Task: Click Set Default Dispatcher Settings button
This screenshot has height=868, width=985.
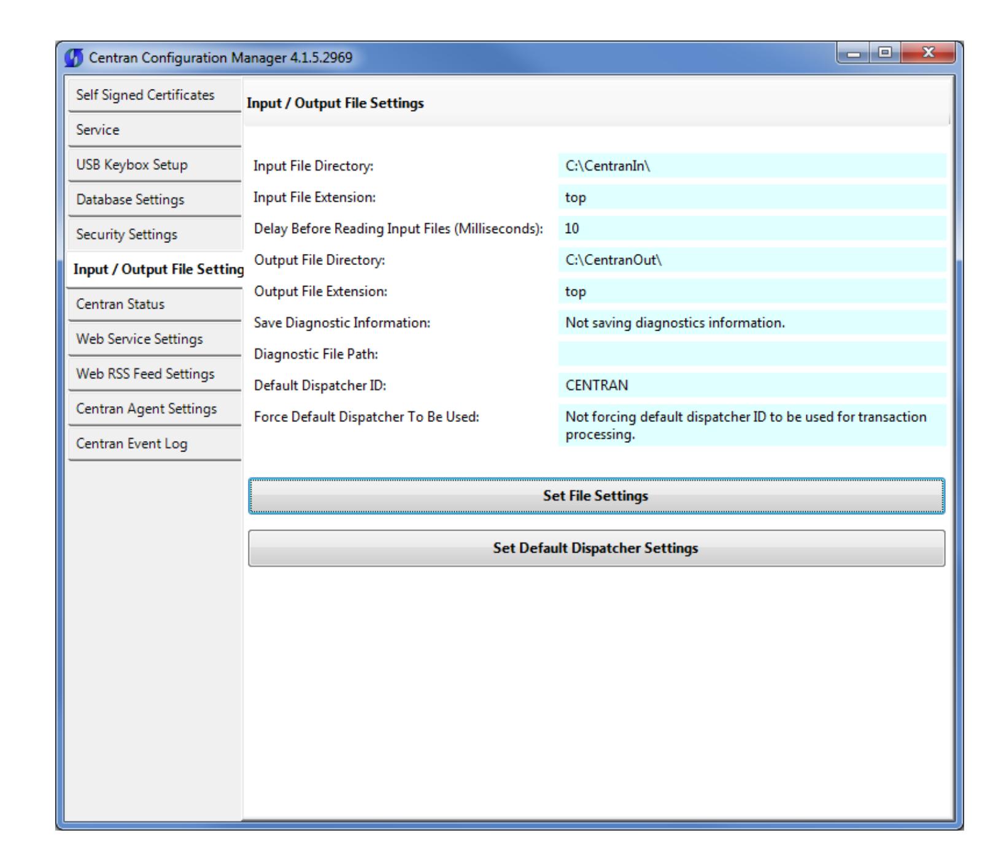Action: (597, 548)
